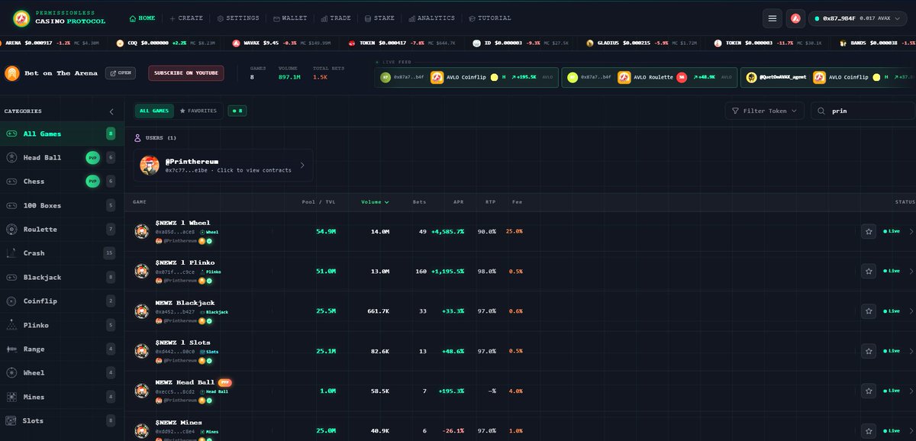Click the hamburger menu icon in header
Image resolution: width=916 pixels, height=441 pixels.
(773, 18)
